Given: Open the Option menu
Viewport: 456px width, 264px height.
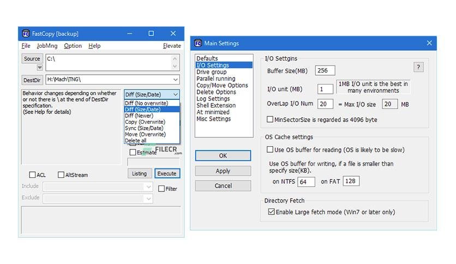Looking at the screenshot, I should point(73,46).
